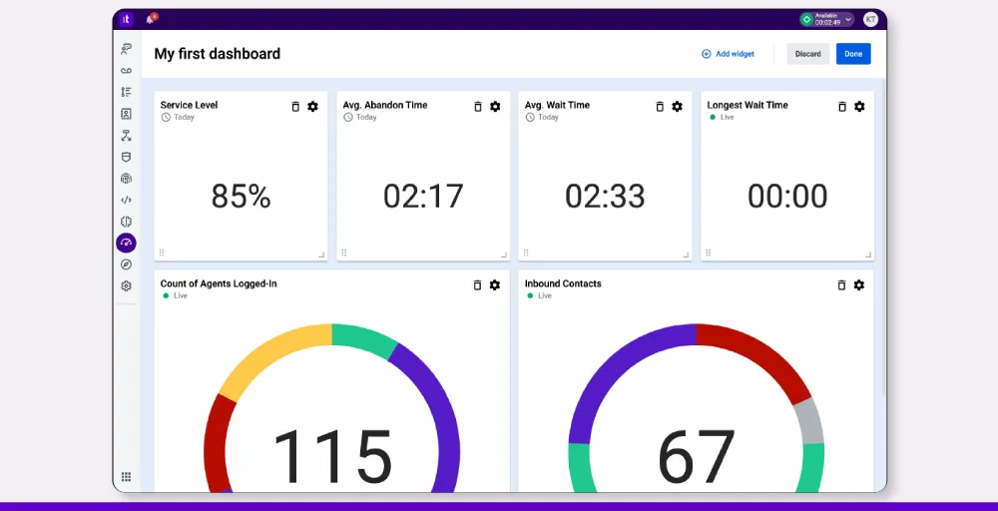Open the fingerprint icon in sidebar
998x511 pixels.
(126, 179)
